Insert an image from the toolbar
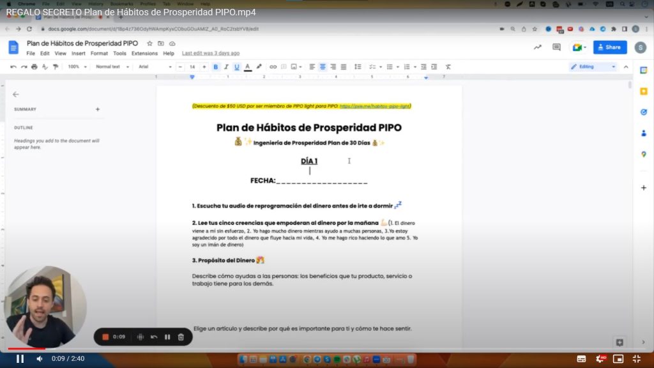Image resolution: width=654 pixels, height=368 pixels. tap(294, 66)
